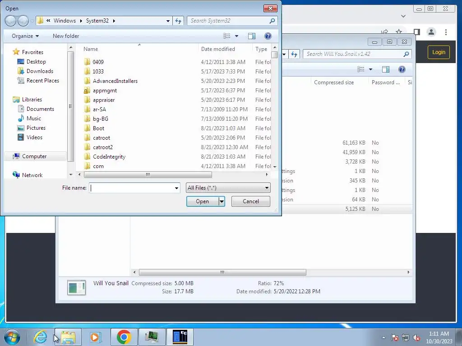Select the locked appmgmt folder
Screen dimensions: 462x346
click(x=105, y=90)
